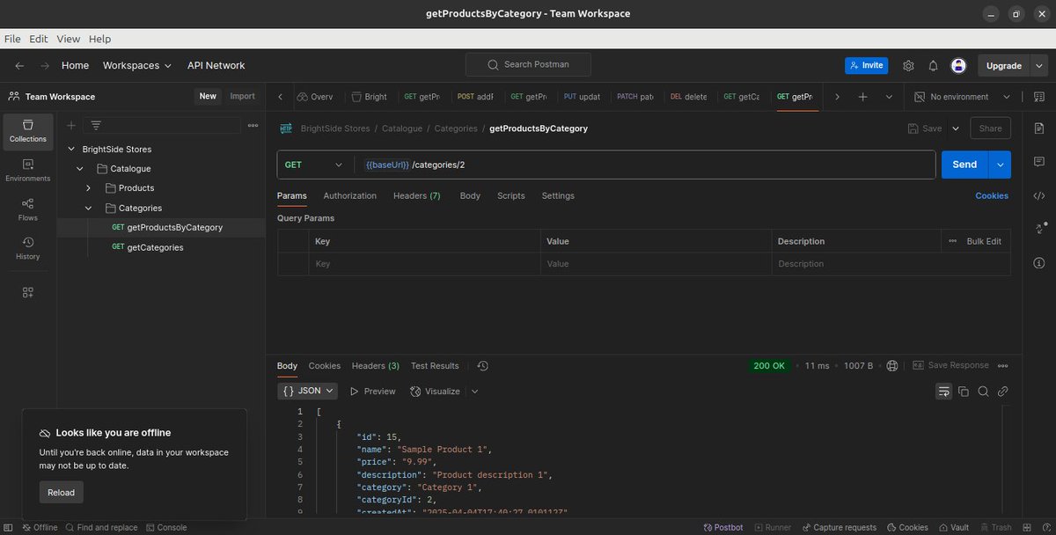Click the query param Key input cell

425,264
